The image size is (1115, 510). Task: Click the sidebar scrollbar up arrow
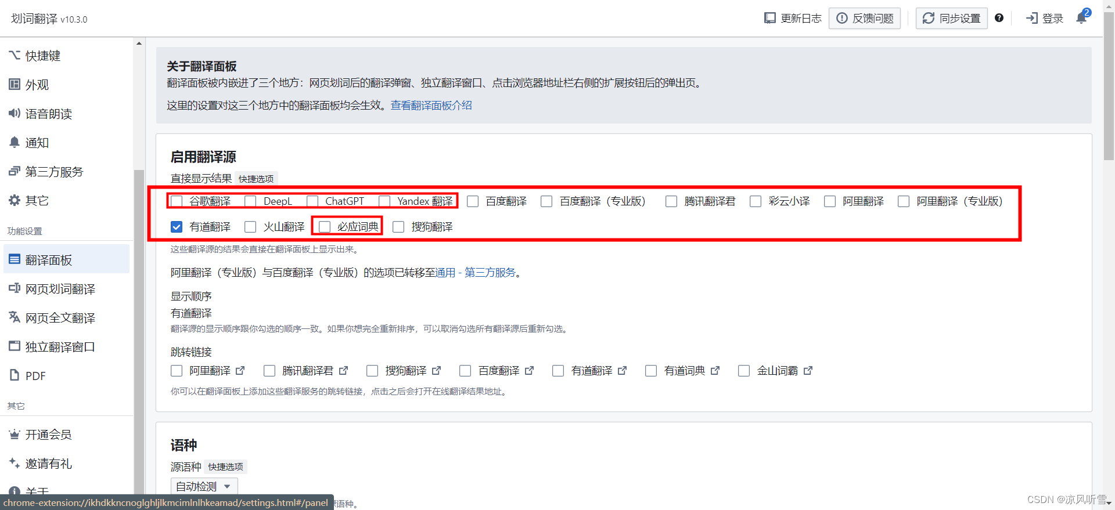pyautogui.click(x=139, y=44)
